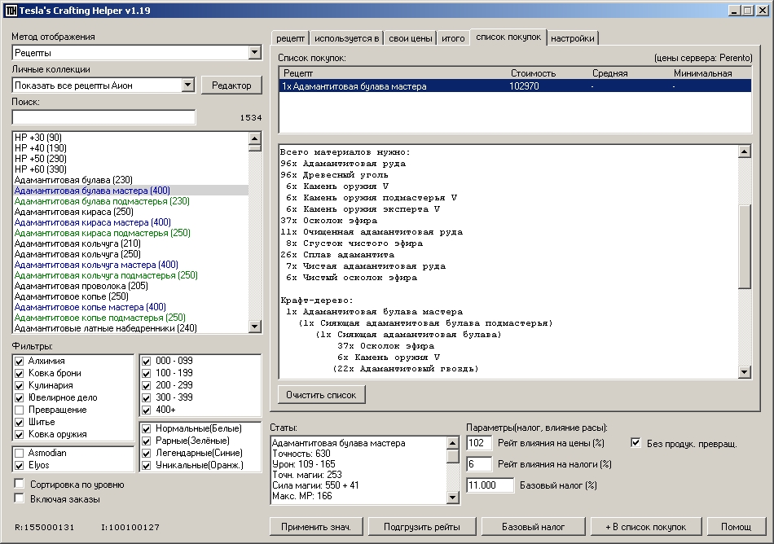Toggle the Алхимия filter checkbox
Image resolution: width=774 pixels, height=544 pixels.
[x=20, y=361]
